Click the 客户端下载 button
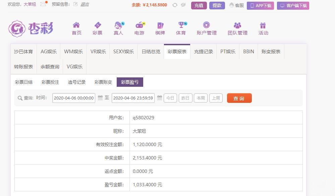 293,6
